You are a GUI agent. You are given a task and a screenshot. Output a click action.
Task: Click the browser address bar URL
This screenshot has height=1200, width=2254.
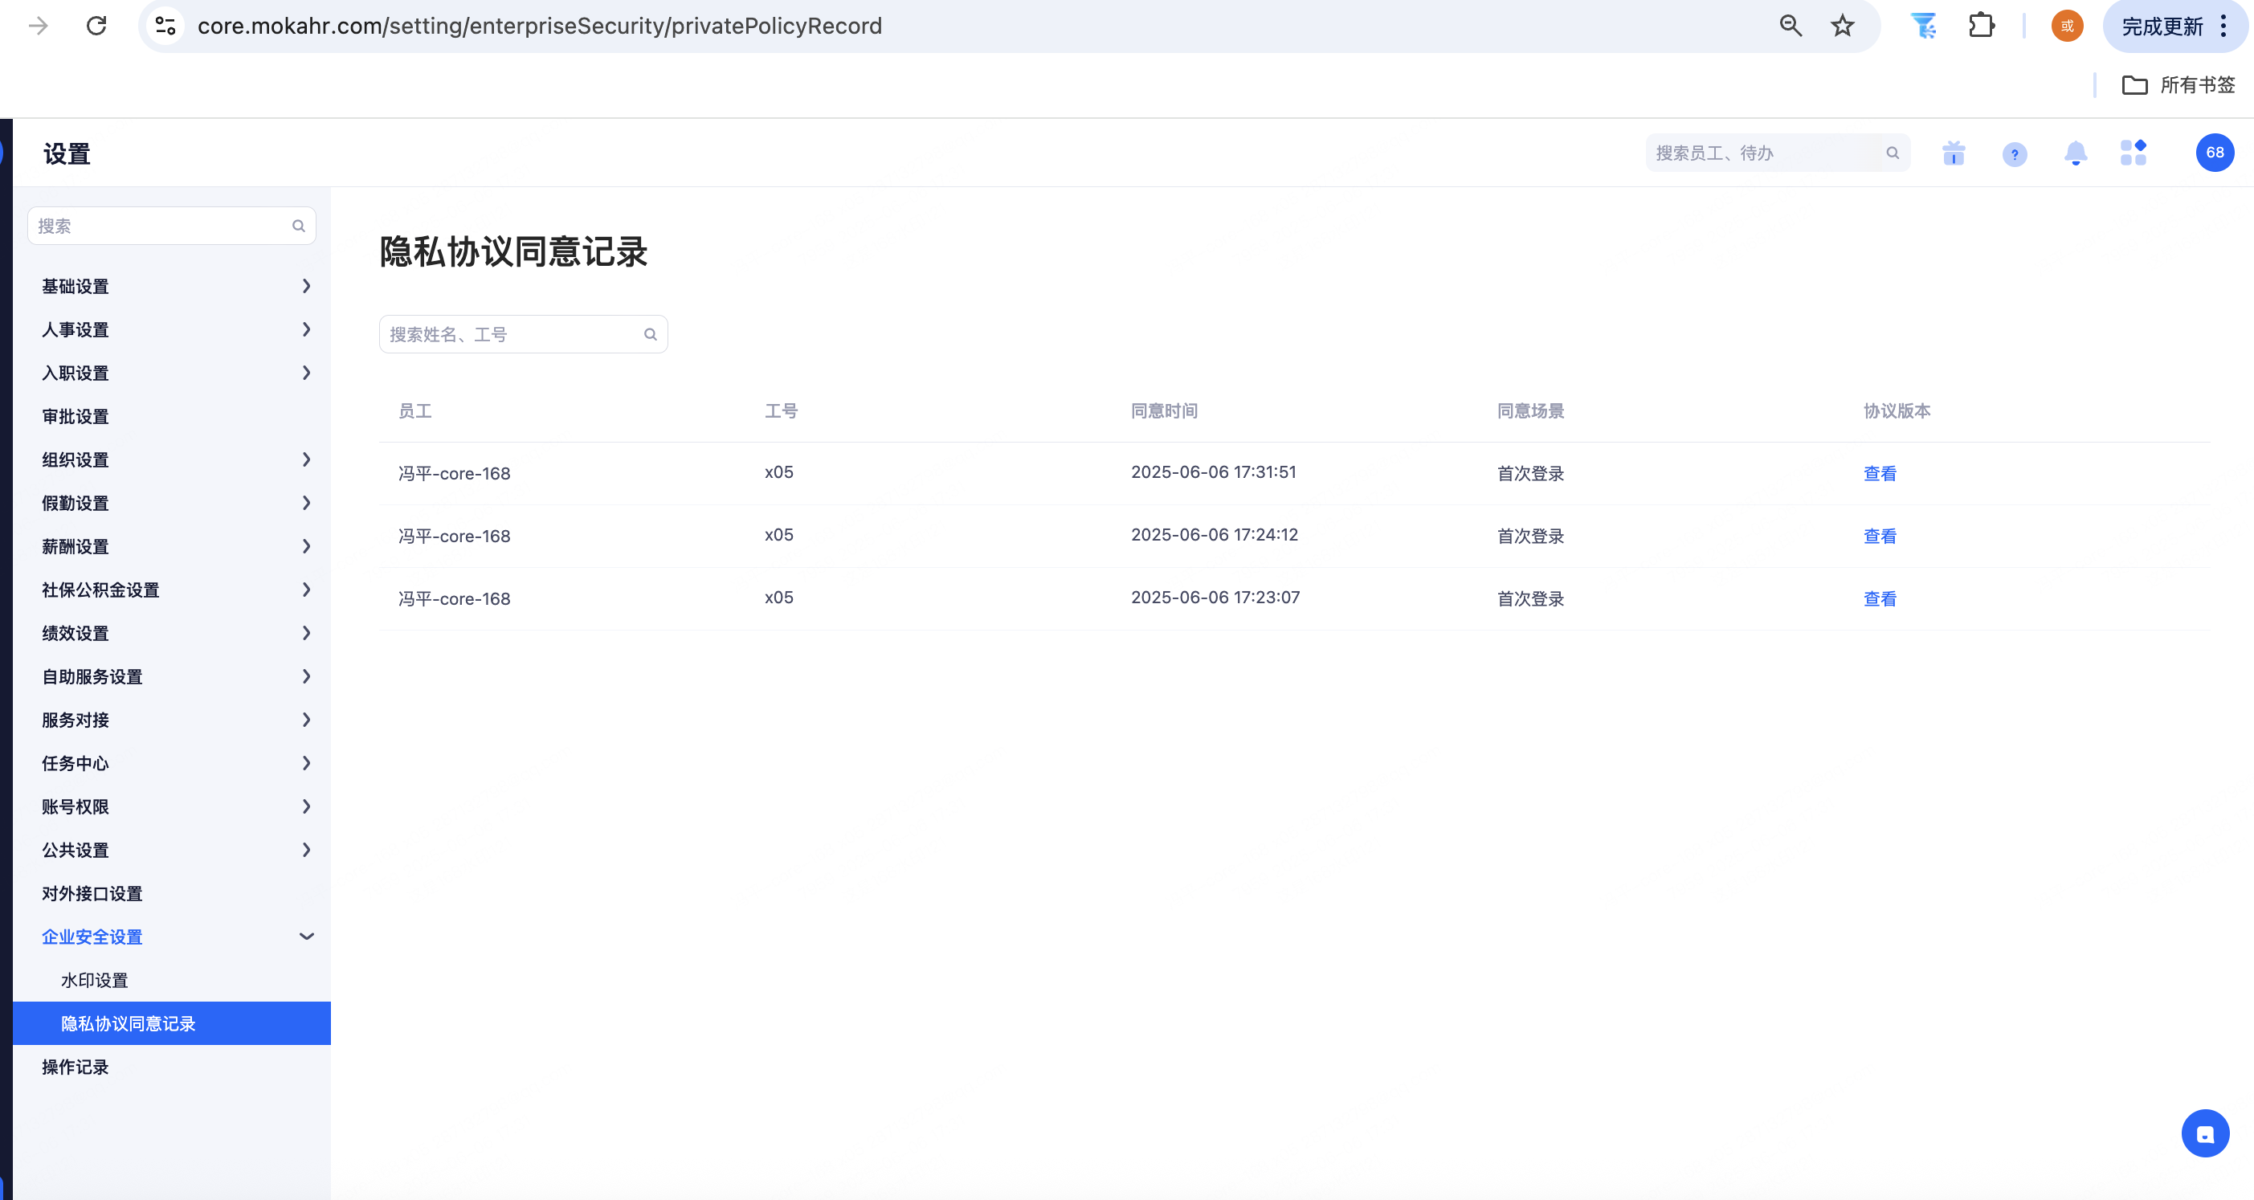tap(539, 26)
